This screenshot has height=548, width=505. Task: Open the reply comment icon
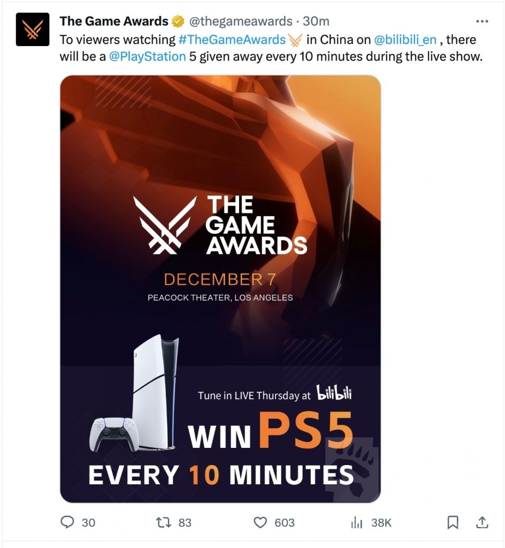point(67,522)
